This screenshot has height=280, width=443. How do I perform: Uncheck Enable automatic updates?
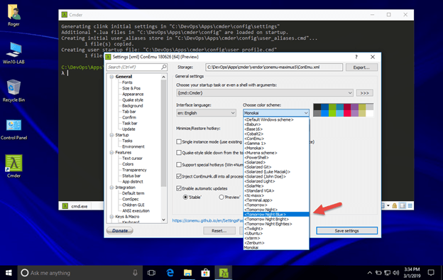click(179, 188)
